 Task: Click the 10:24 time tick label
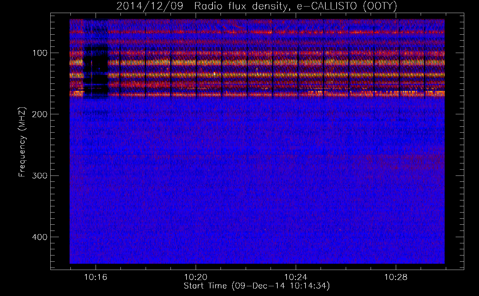(x=296, y=277)
